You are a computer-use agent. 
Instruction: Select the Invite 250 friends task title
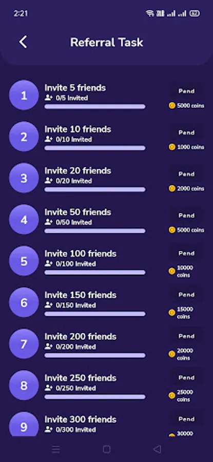[x=81, y=378]
